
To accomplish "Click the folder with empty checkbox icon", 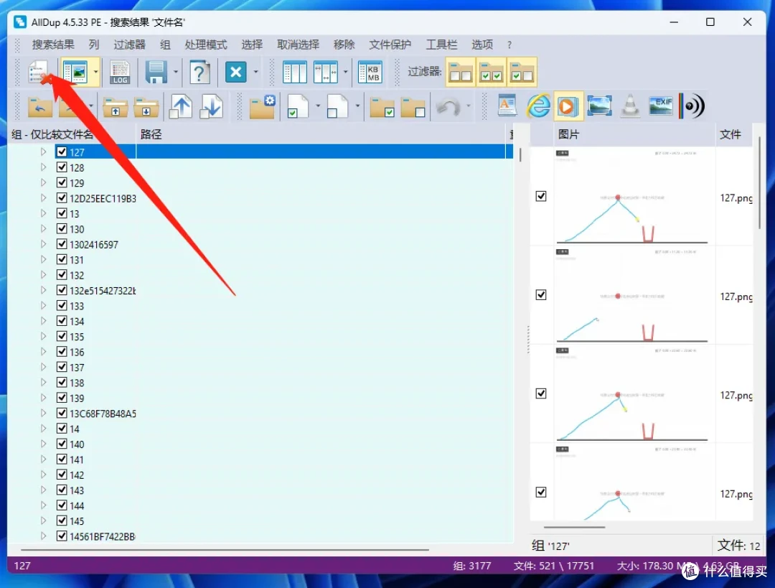I will coord(413,107).
